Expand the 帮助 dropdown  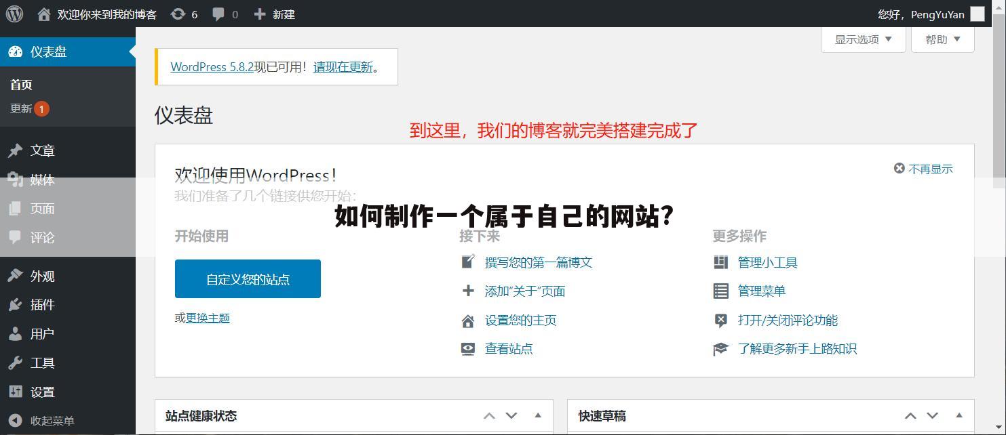click(942, 39)
